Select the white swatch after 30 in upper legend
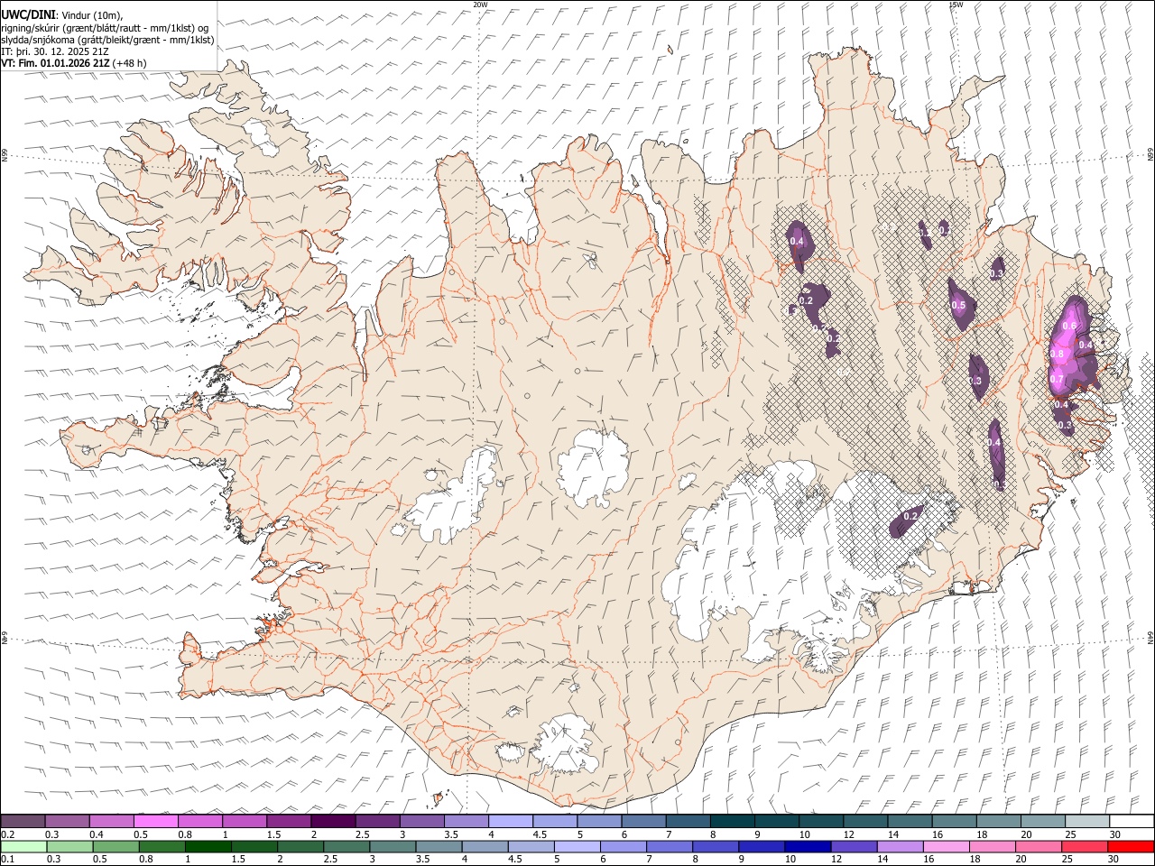The image size is (1155, 866). [1130, 821]
